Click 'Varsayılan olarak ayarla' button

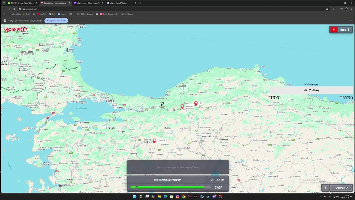pyautogui.click(x=56, y=21)
